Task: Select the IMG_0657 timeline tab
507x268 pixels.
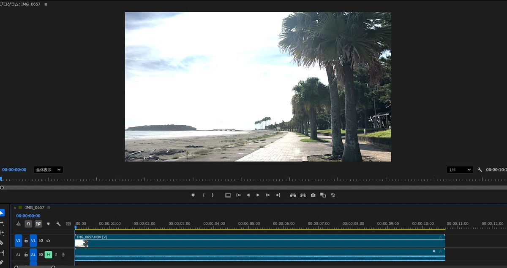Action: 35,208
